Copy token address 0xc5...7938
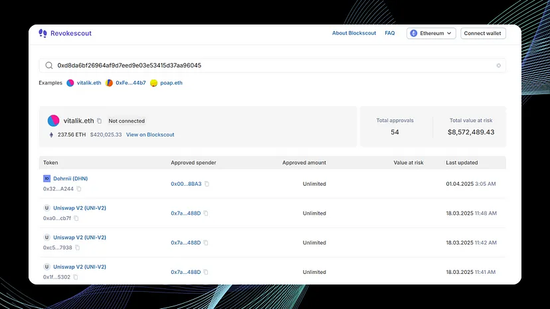 [78, 248]
